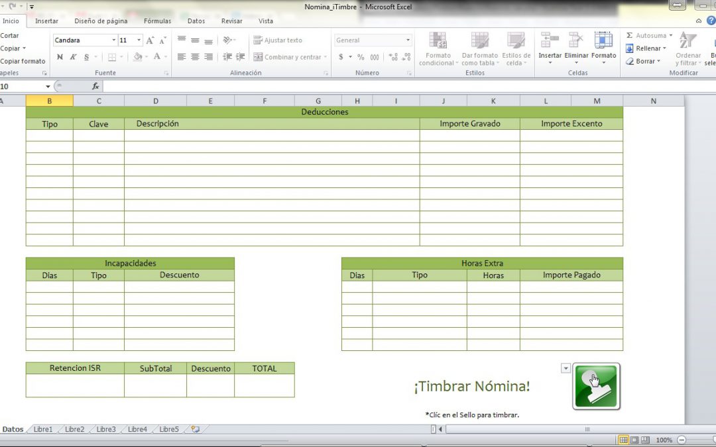
Task: Open the Fórmulas ribbon tab
Action: (x=157, y=21)
